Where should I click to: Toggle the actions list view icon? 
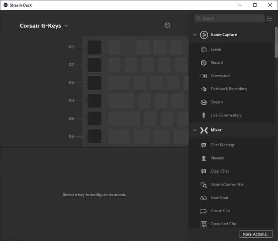(x=270, y=18)
